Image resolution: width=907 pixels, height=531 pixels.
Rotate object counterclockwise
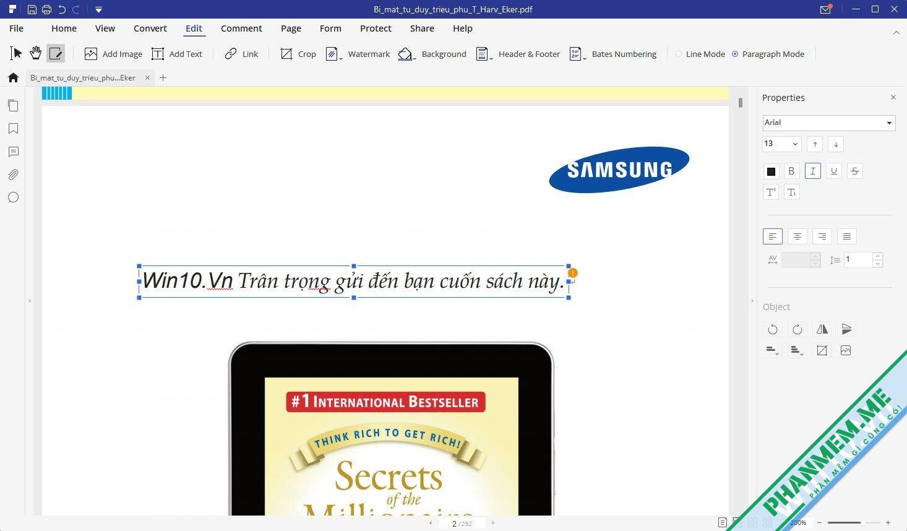pos(773,329)
